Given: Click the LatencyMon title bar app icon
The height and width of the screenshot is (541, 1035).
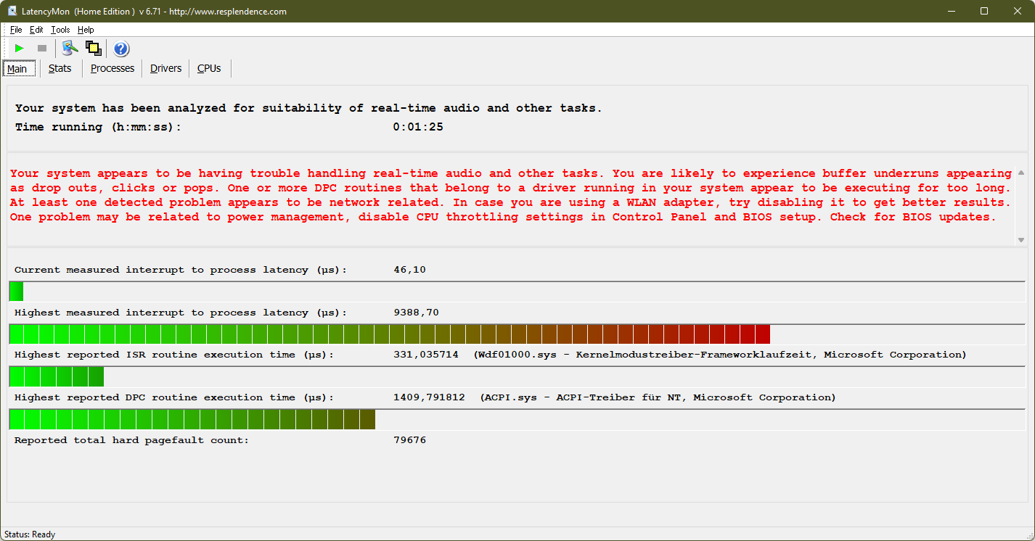Looking at the screenshot, I should click(12, 11).
